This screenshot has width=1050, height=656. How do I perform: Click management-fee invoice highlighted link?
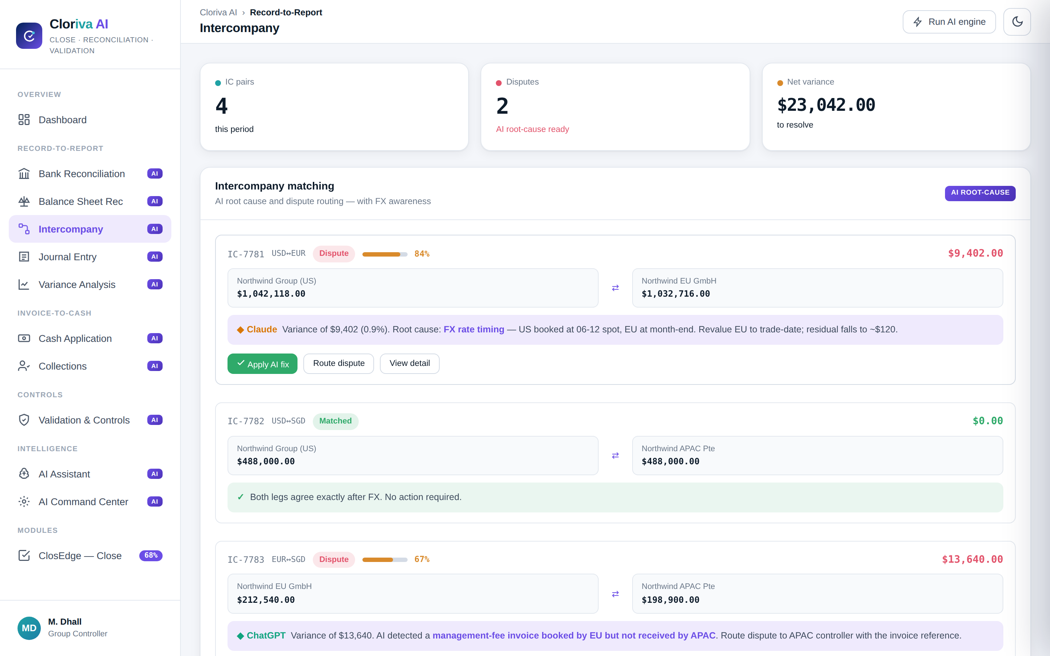click(574, 636)
